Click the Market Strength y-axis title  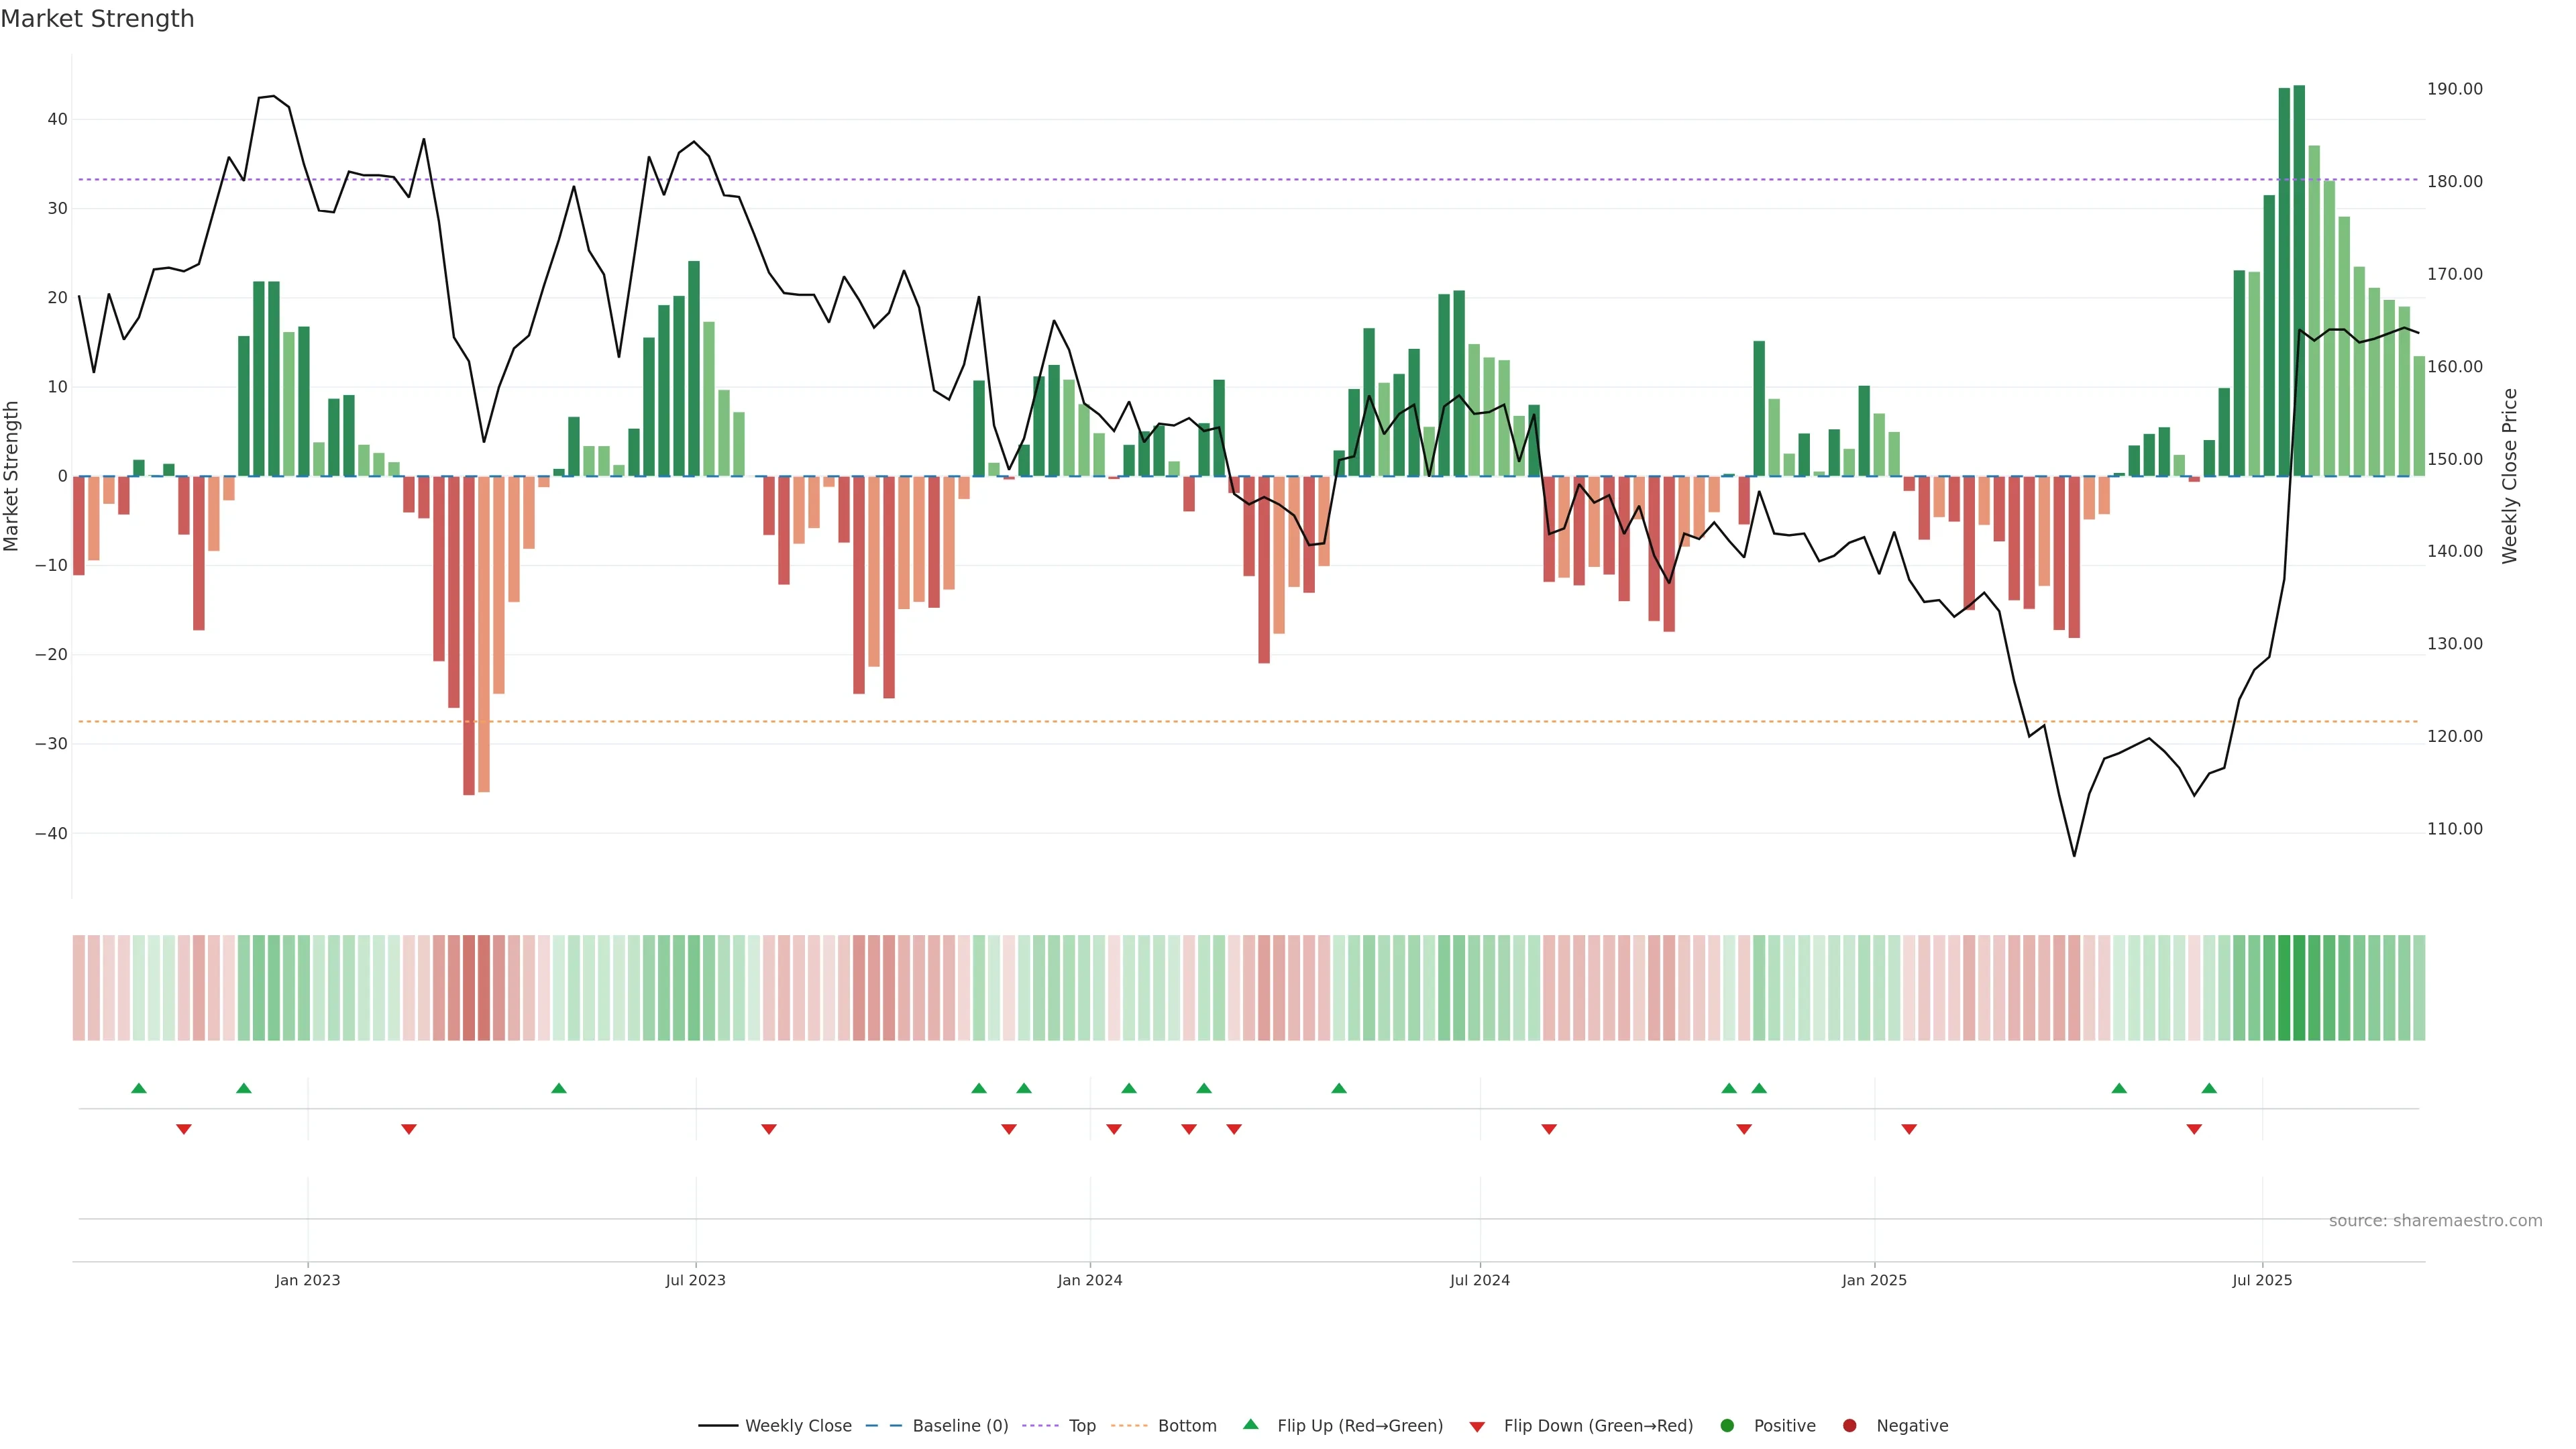[12, 476]
